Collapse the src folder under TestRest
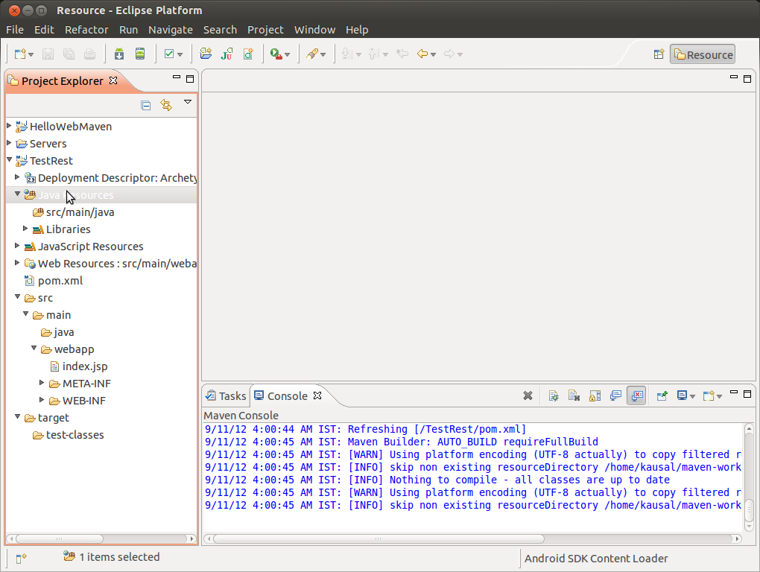Viewport: 760px width, 572px height. (17, 297)
